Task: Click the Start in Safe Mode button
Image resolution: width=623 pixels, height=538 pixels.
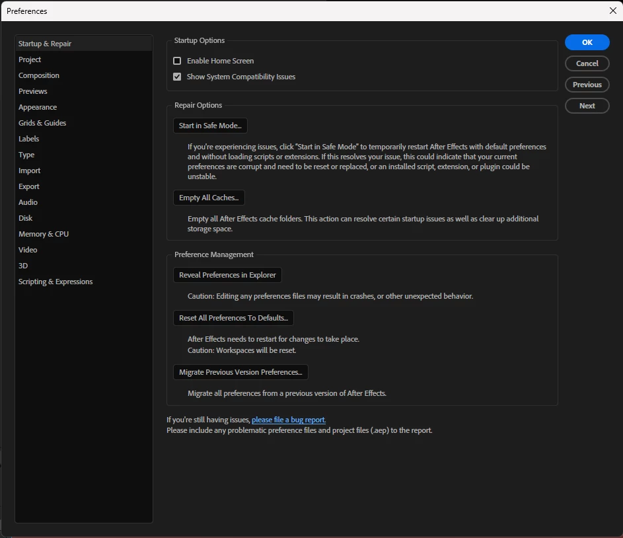Action: click(210, 126)
